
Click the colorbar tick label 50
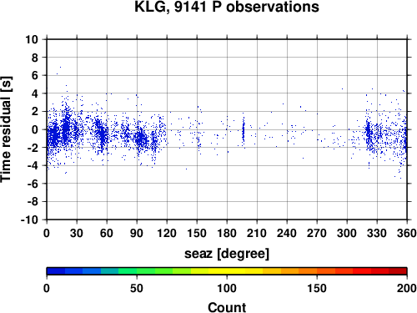coord(137,288)
